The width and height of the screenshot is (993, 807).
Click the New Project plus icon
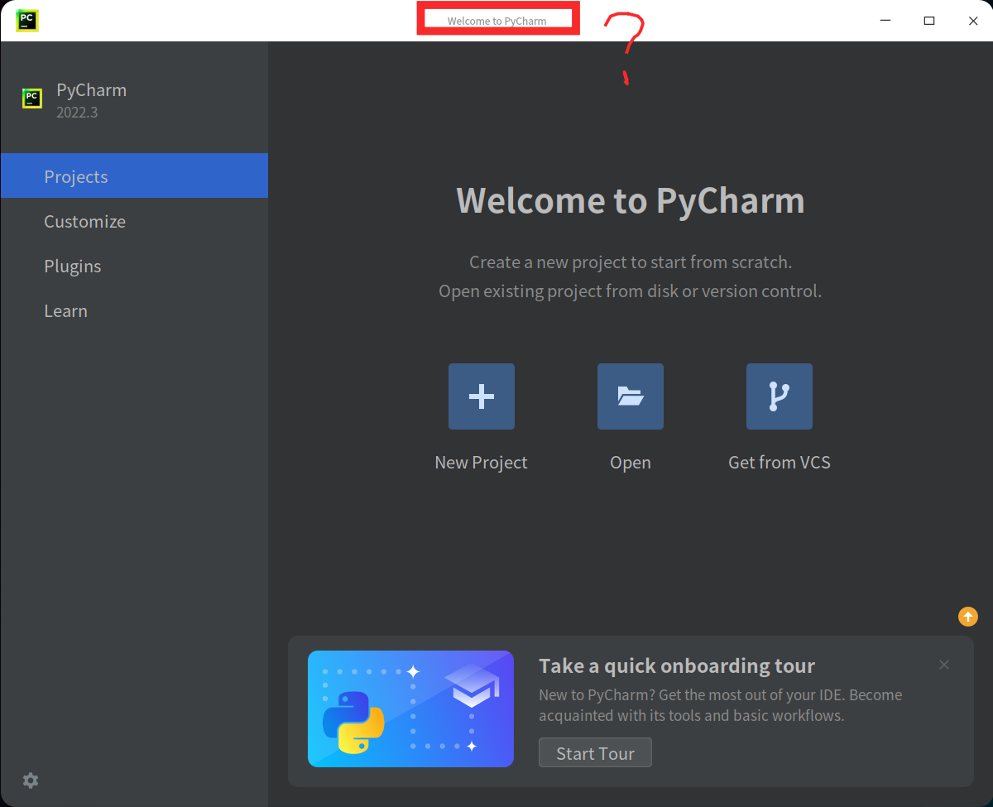point(481,396)
